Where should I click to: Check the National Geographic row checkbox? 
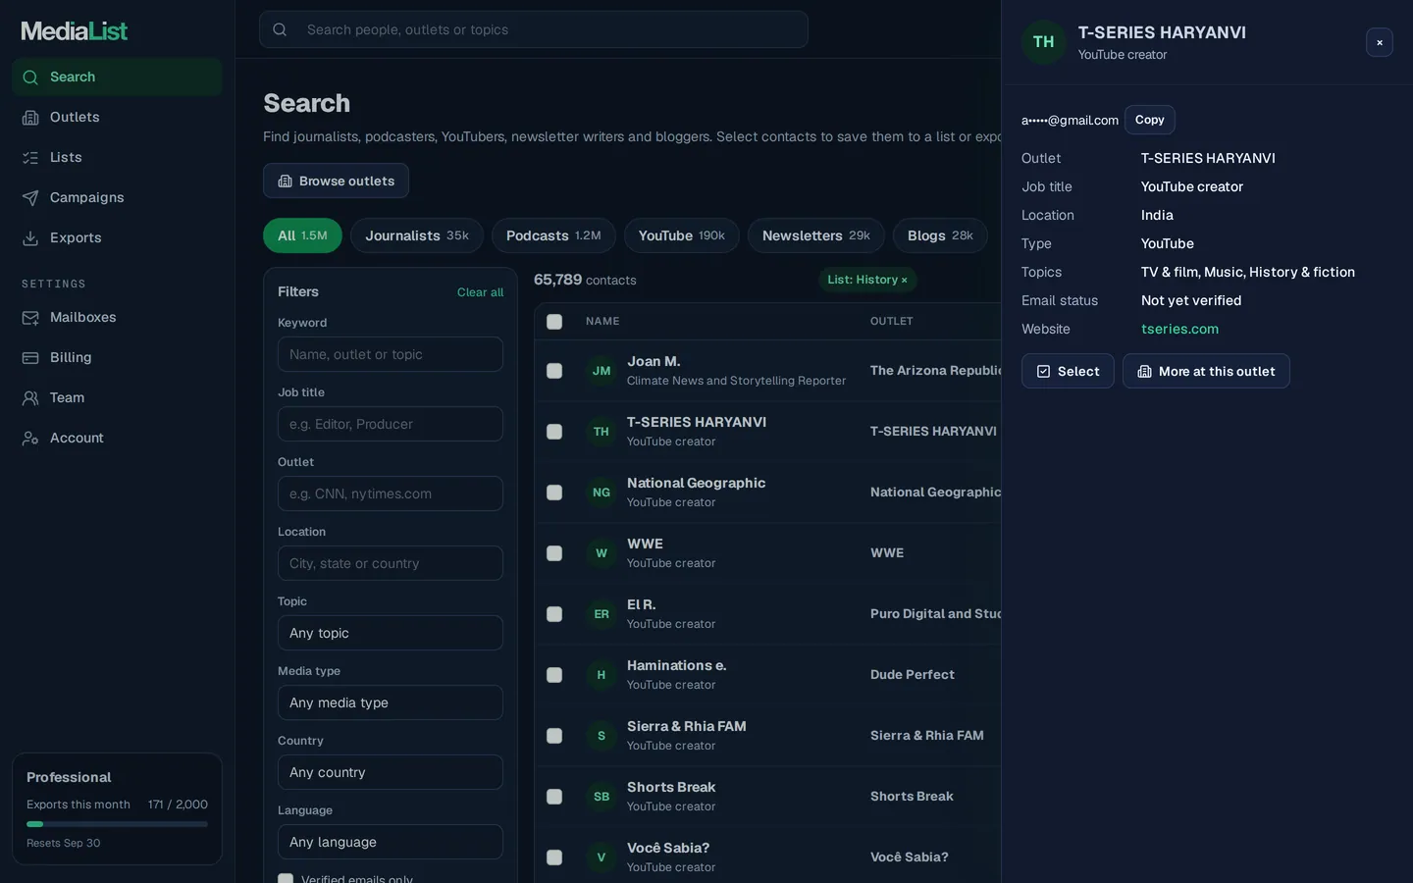554,493
